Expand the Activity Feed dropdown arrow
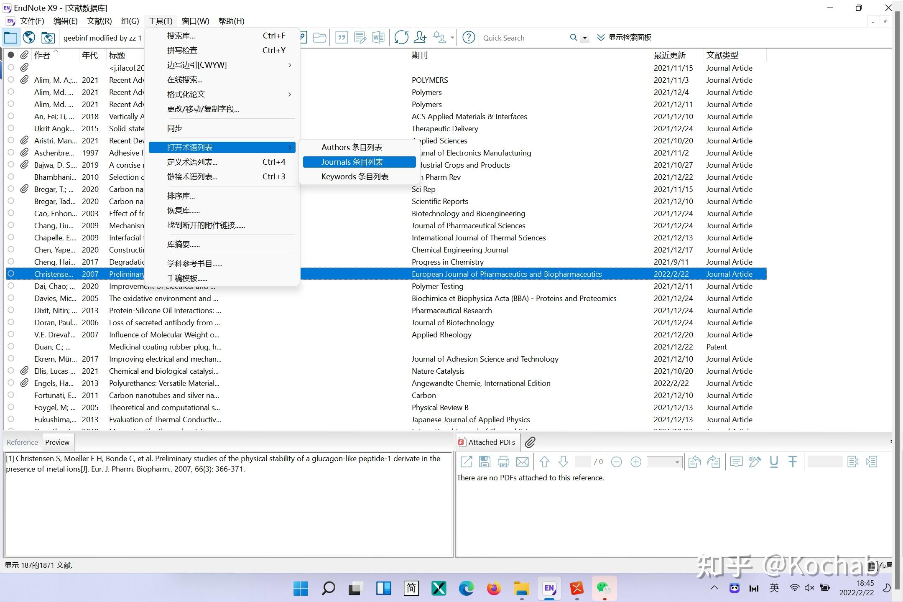 point(452,38)
